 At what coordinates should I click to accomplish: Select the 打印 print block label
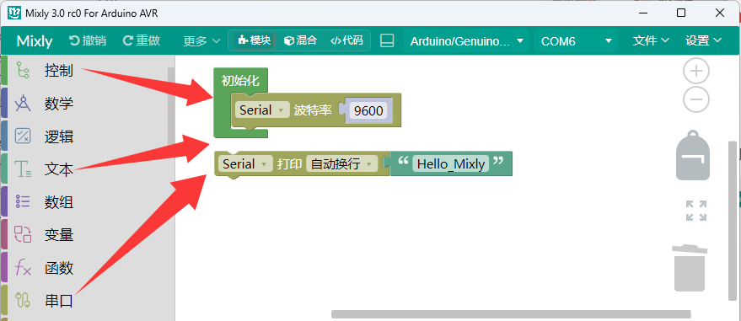pos(289,164)
